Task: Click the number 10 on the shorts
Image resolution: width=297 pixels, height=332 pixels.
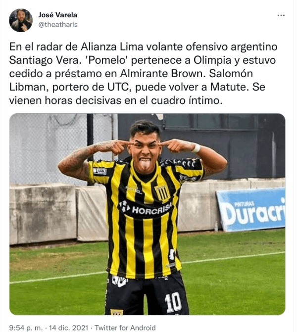Action: [173, 302]
